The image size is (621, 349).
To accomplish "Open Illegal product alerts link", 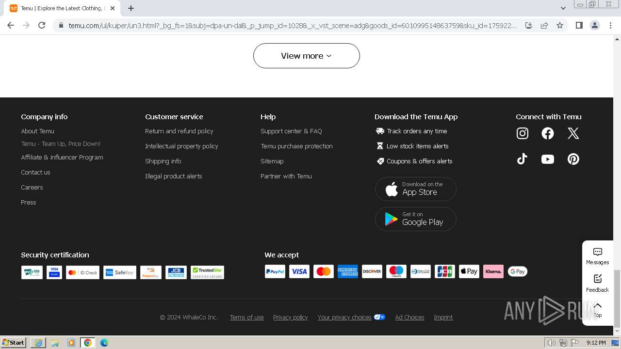I will pos(174,176).
